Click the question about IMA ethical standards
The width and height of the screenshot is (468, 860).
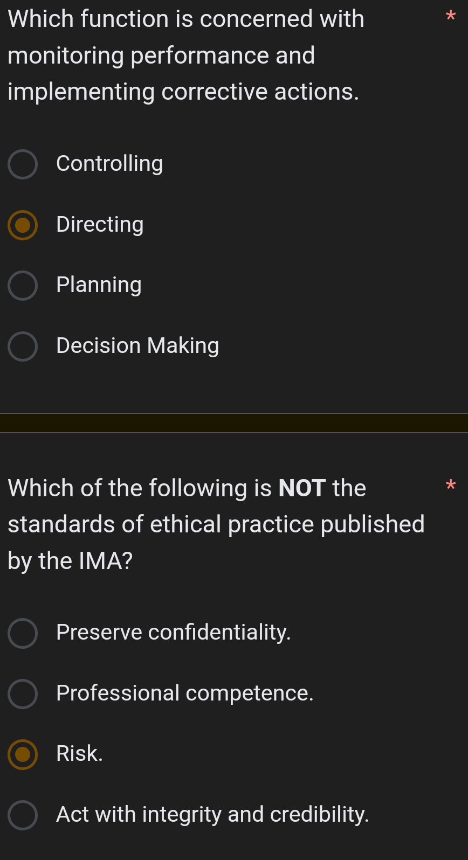[216, 524]
